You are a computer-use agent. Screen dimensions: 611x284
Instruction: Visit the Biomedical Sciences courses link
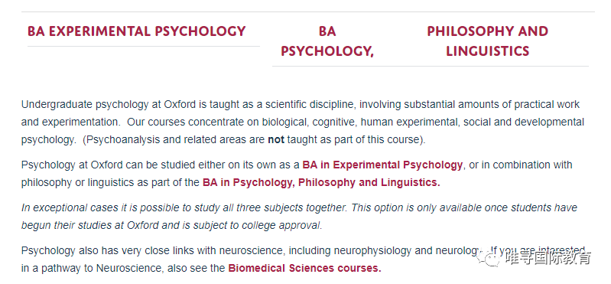pyautogui.click(x=304, y=269)
